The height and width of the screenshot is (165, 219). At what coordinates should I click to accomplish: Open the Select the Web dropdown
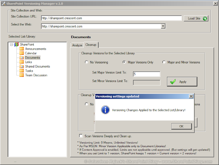[163, 26]
